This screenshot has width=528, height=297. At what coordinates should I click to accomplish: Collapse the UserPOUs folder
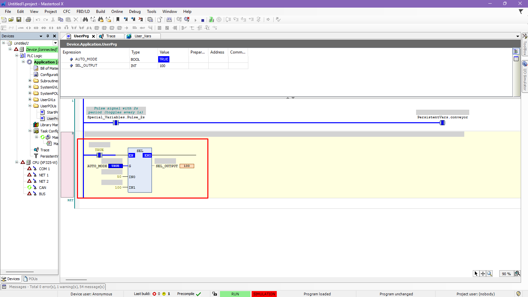[30, 106]
